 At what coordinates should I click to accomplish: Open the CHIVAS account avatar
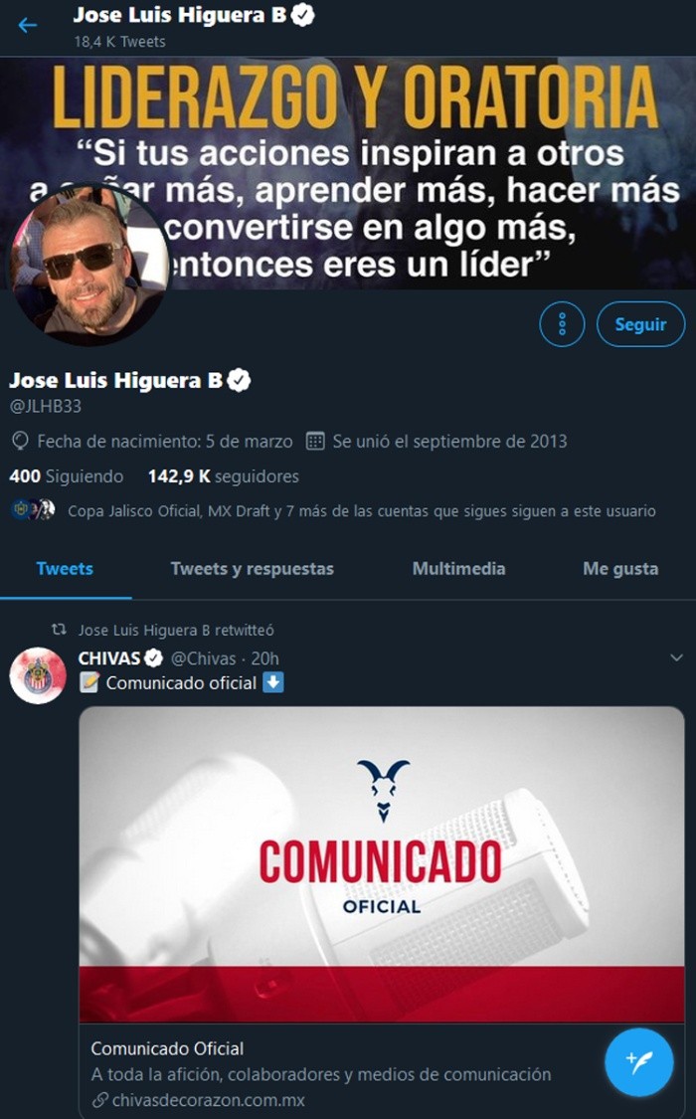pos(38,675)
